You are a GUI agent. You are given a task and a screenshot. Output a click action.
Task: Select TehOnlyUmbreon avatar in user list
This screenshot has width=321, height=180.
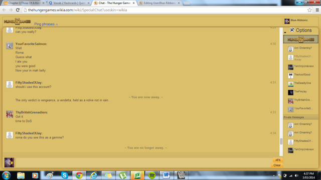point(290,67)
